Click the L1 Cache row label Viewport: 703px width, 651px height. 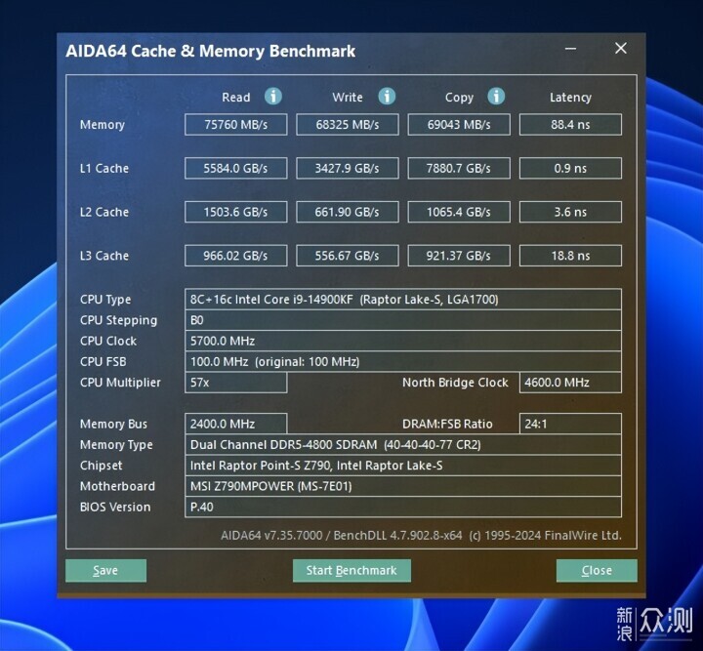(104, 169)
